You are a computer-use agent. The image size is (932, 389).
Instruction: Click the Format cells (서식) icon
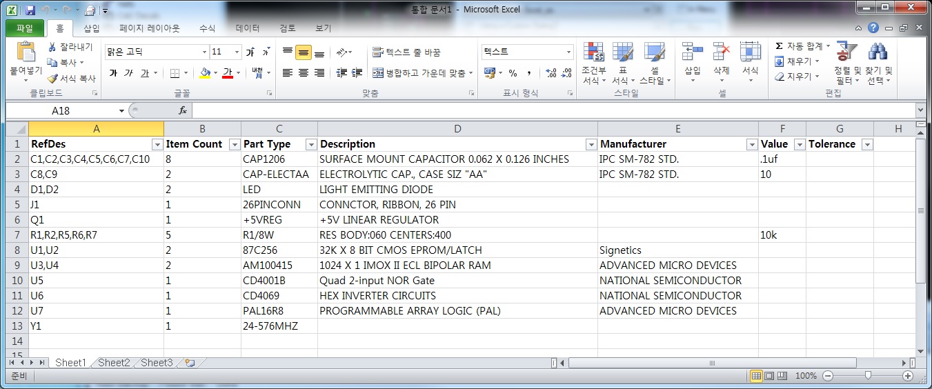tap(750, 52)
